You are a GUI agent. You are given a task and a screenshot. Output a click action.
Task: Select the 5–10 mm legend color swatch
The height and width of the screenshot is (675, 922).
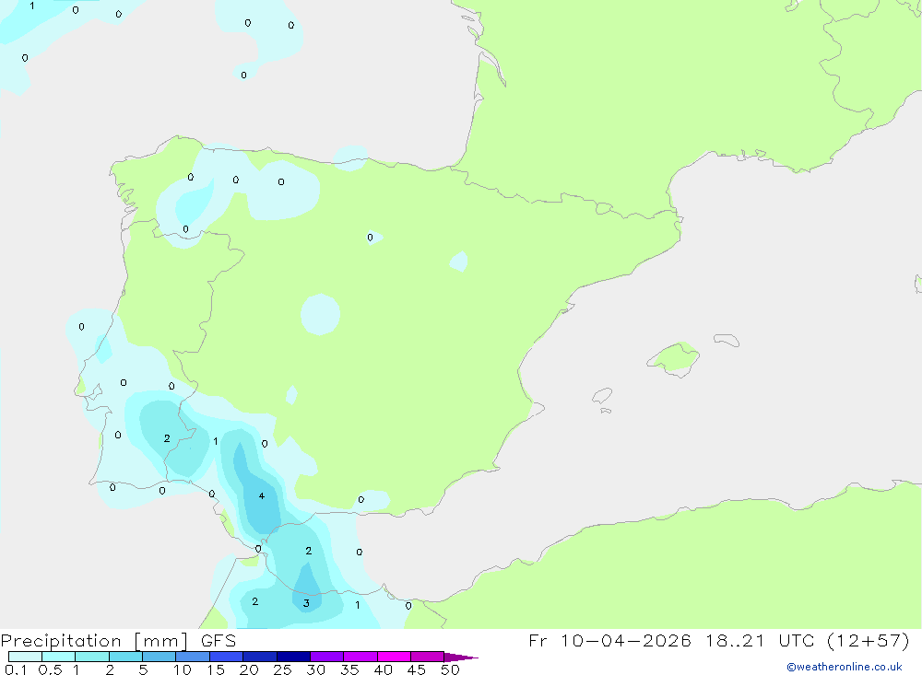click(160, 657)
